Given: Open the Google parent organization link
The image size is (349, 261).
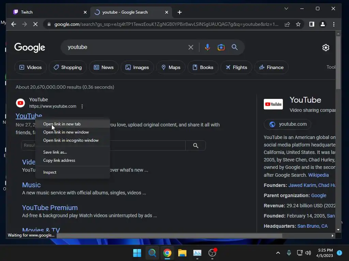Looking at the screenshot, I should coord(319,195).
